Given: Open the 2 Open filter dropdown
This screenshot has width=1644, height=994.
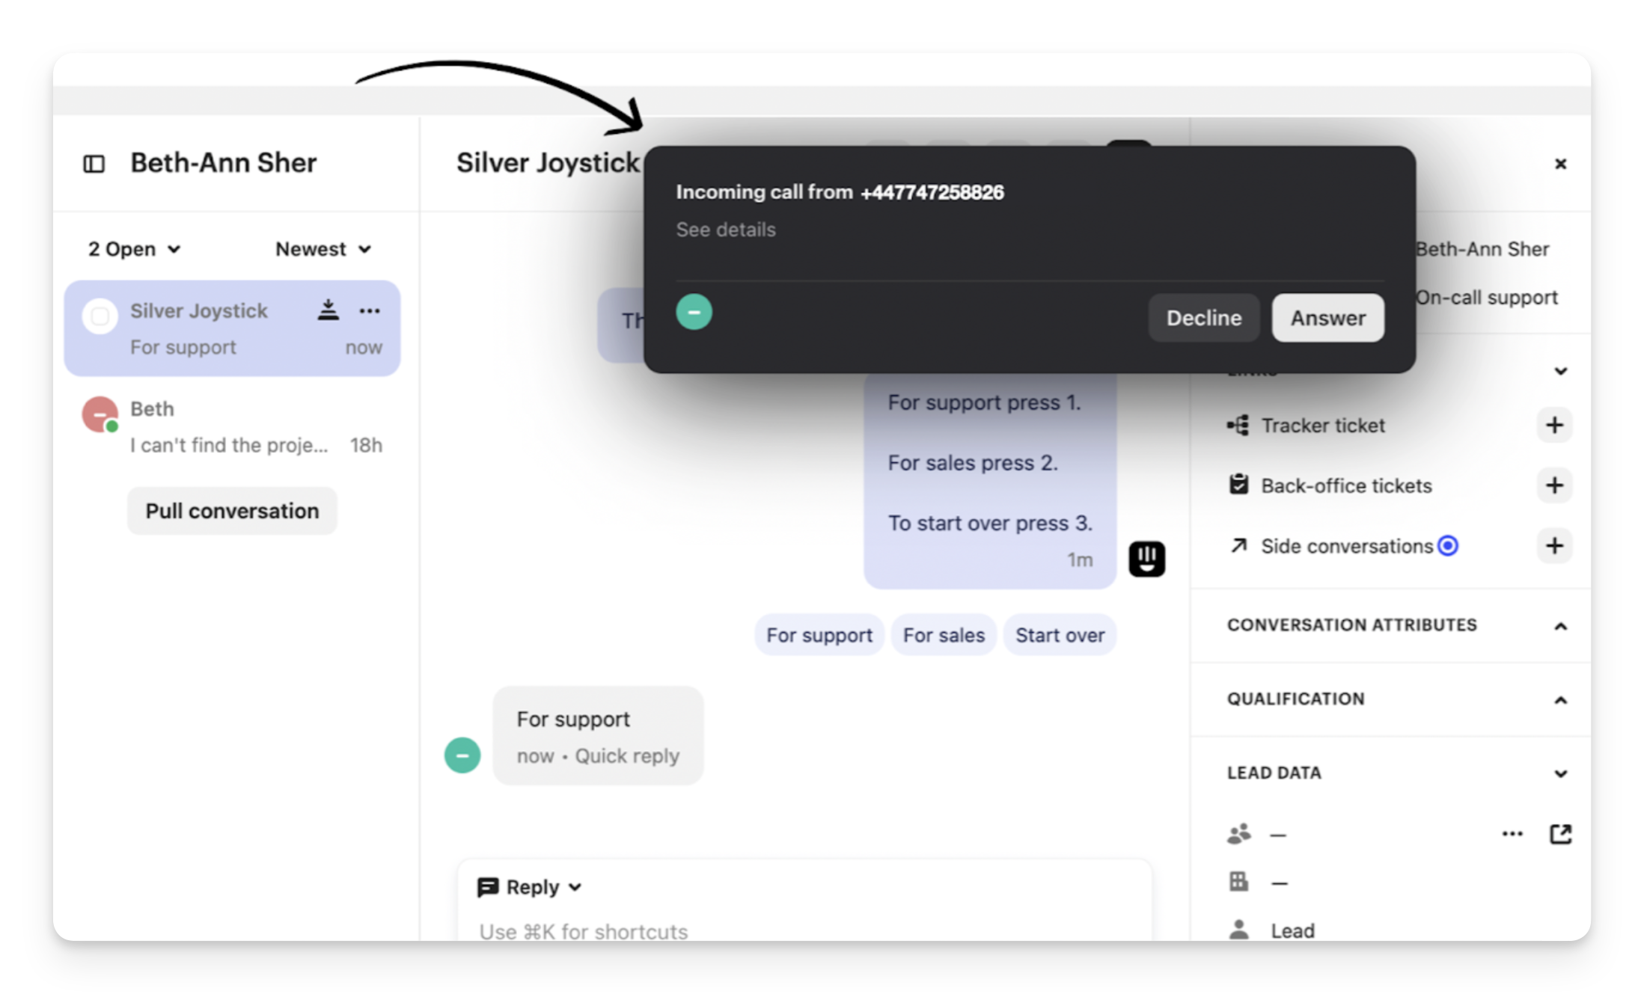Looking at the screenshot, I should tap(135, 249).
